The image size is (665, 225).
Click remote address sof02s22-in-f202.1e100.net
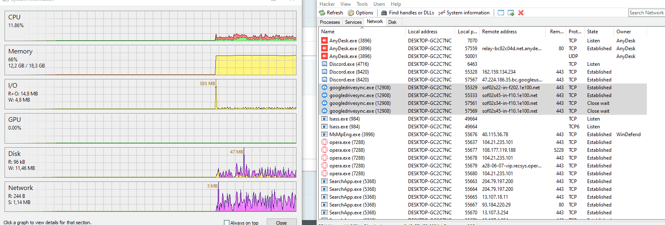tap(511, 88)
